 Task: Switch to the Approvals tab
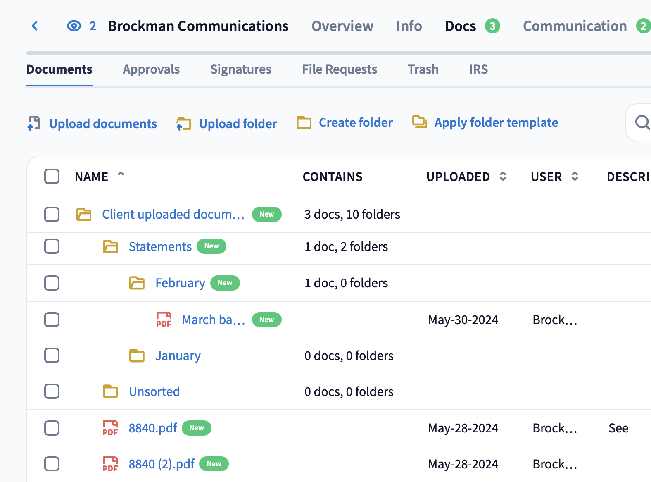[151, 69]
